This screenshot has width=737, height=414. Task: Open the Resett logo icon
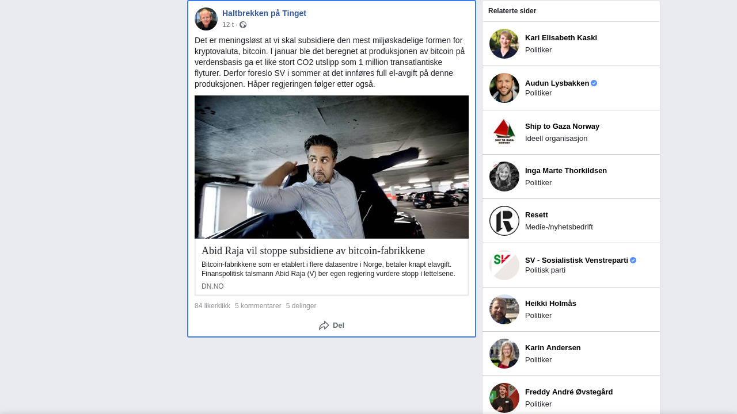point(504,221)
